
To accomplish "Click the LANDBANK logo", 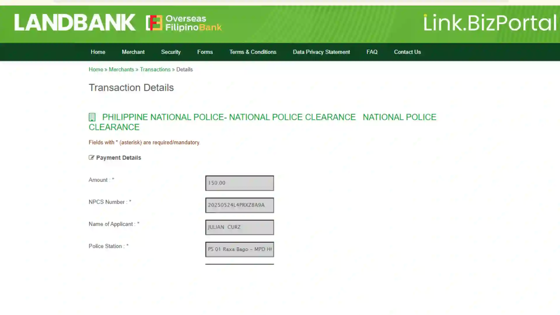I will (x=75, y=22).
